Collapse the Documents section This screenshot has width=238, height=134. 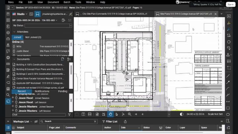pos(14,59)
